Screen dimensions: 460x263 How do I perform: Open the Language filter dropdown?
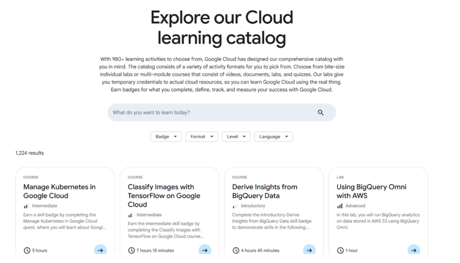point(274,136)
